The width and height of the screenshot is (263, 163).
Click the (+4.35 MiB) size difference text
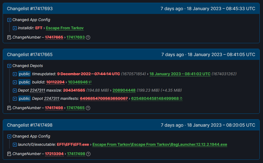171,90
